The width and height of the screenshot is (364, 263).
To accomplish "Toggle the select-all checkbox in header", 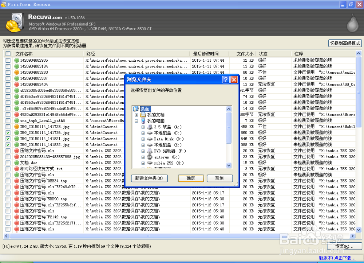I will 8,54.
